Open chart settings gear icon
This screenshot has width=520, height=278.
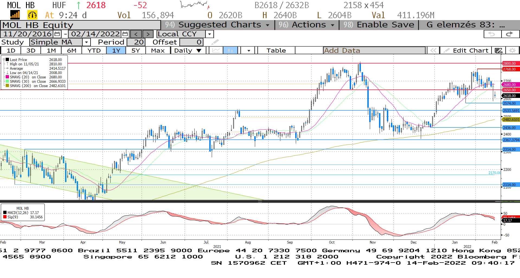tap(512, 50)
